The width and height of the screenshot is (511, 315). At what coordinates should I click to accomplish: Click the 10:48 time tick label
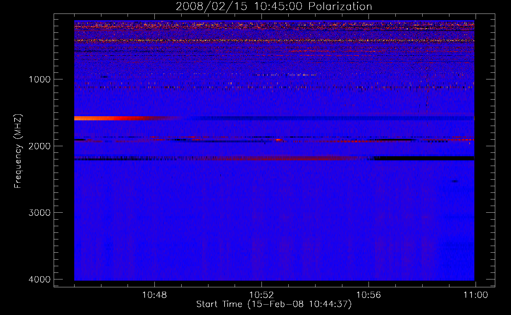pyautogui.click(x=154, y=295)
